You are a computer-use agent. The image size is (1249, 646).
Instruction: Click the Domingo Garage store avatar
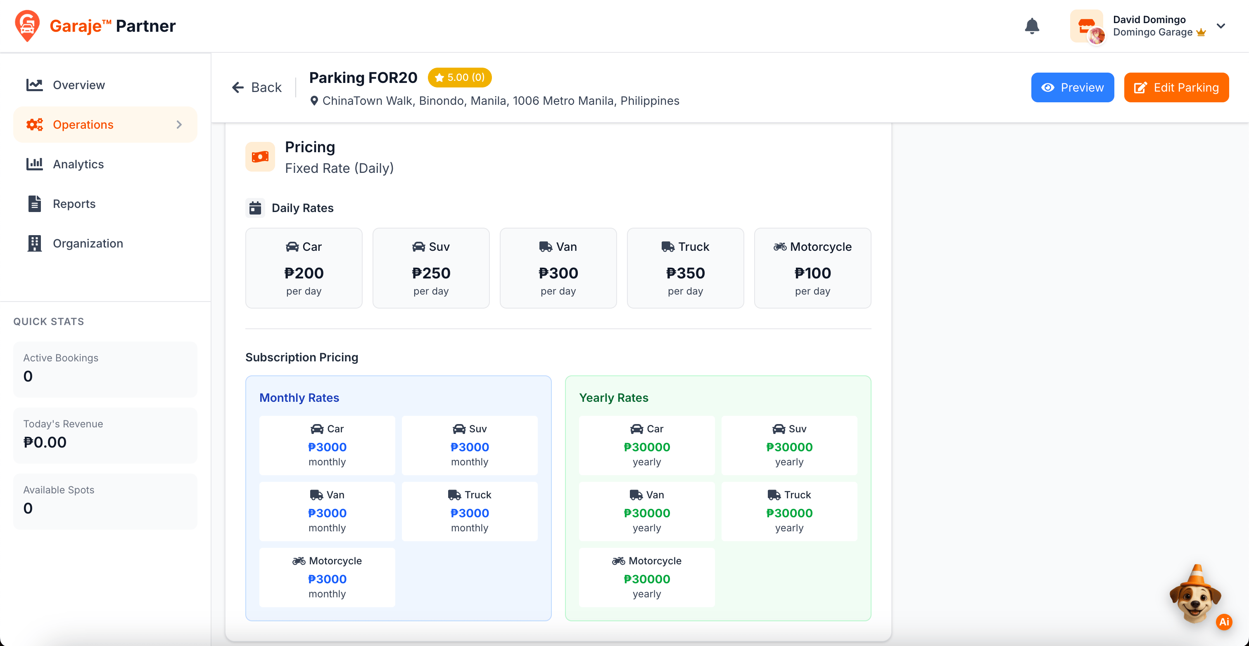coord(1087,26)
